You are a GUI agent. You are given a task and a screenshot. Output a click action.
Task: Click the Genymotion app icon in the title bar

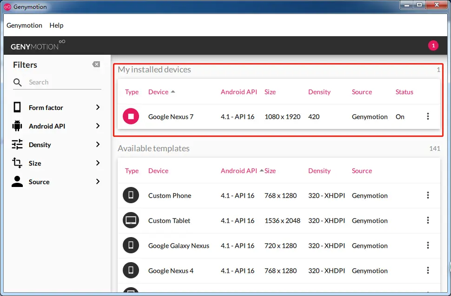(x=7, y=6)
